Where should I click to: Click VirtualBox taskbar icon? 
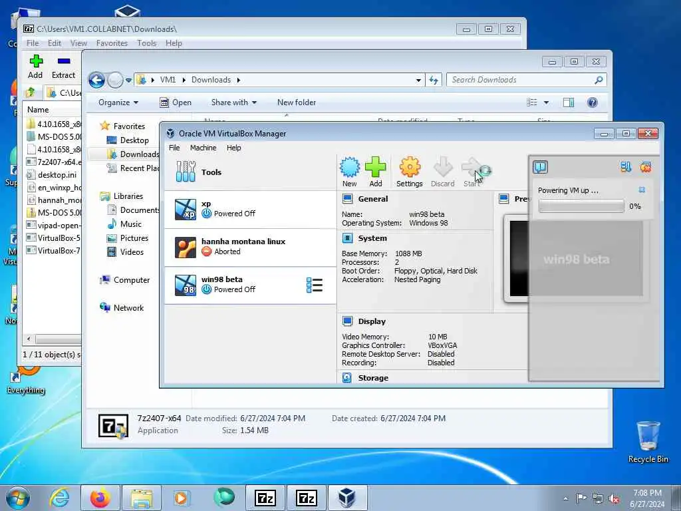347,498
